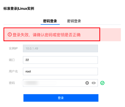Clear the password field with the X icon
The image size is (125, 107).
coord(87,83)
